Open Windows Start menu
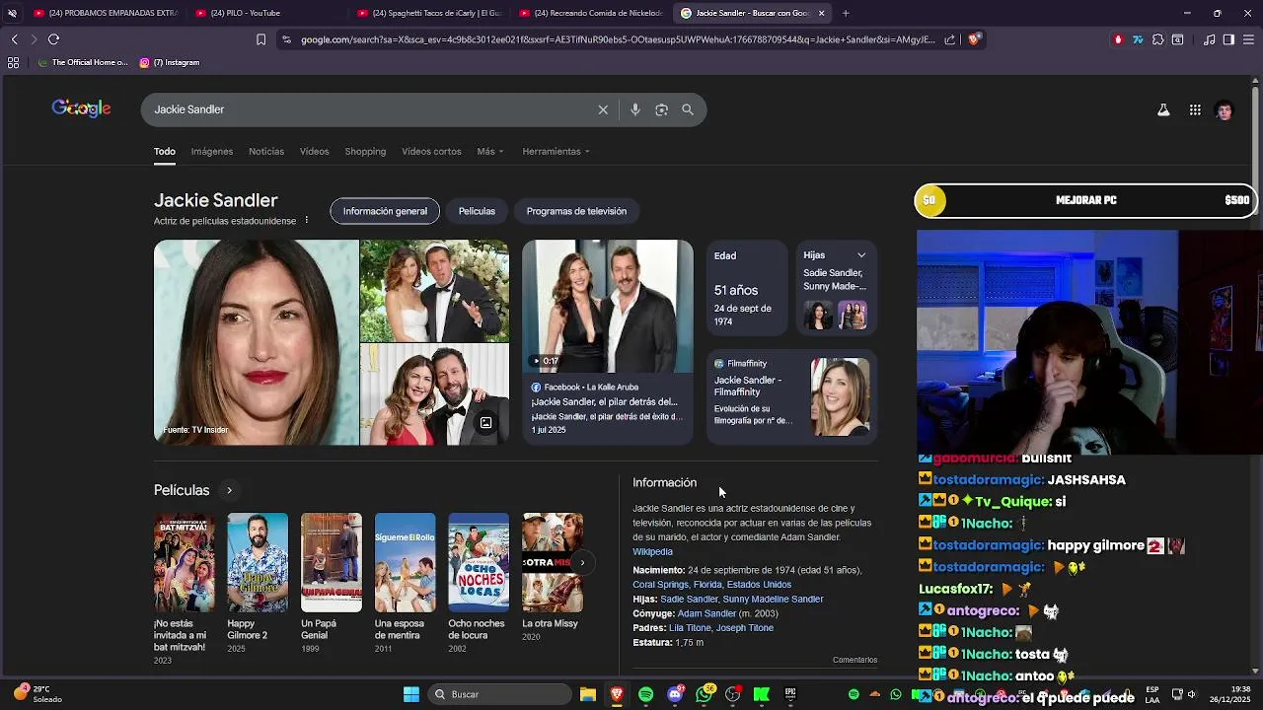Viewport: 1263px width, 710px height. (411, 694)
